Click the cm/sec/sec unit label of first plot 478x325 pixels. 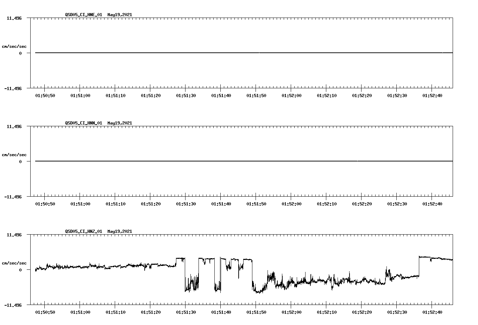pyautogui.click(x=14, y=46)
